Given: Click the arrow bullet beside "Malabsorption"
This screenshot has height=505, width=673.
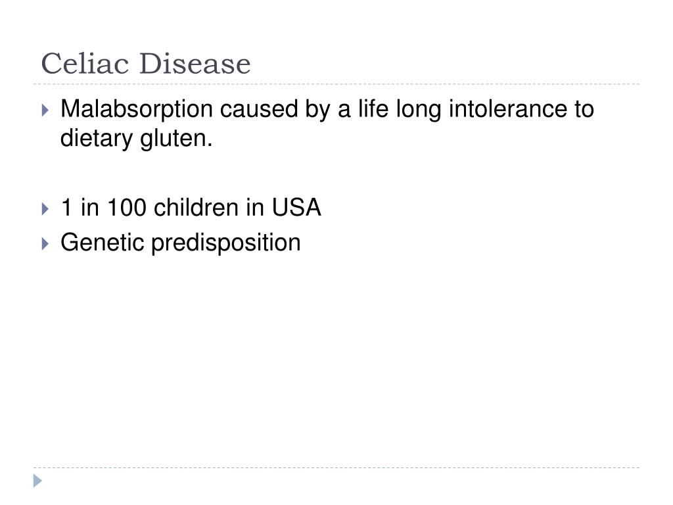Looking at the screenshot, I should point(45,110).
